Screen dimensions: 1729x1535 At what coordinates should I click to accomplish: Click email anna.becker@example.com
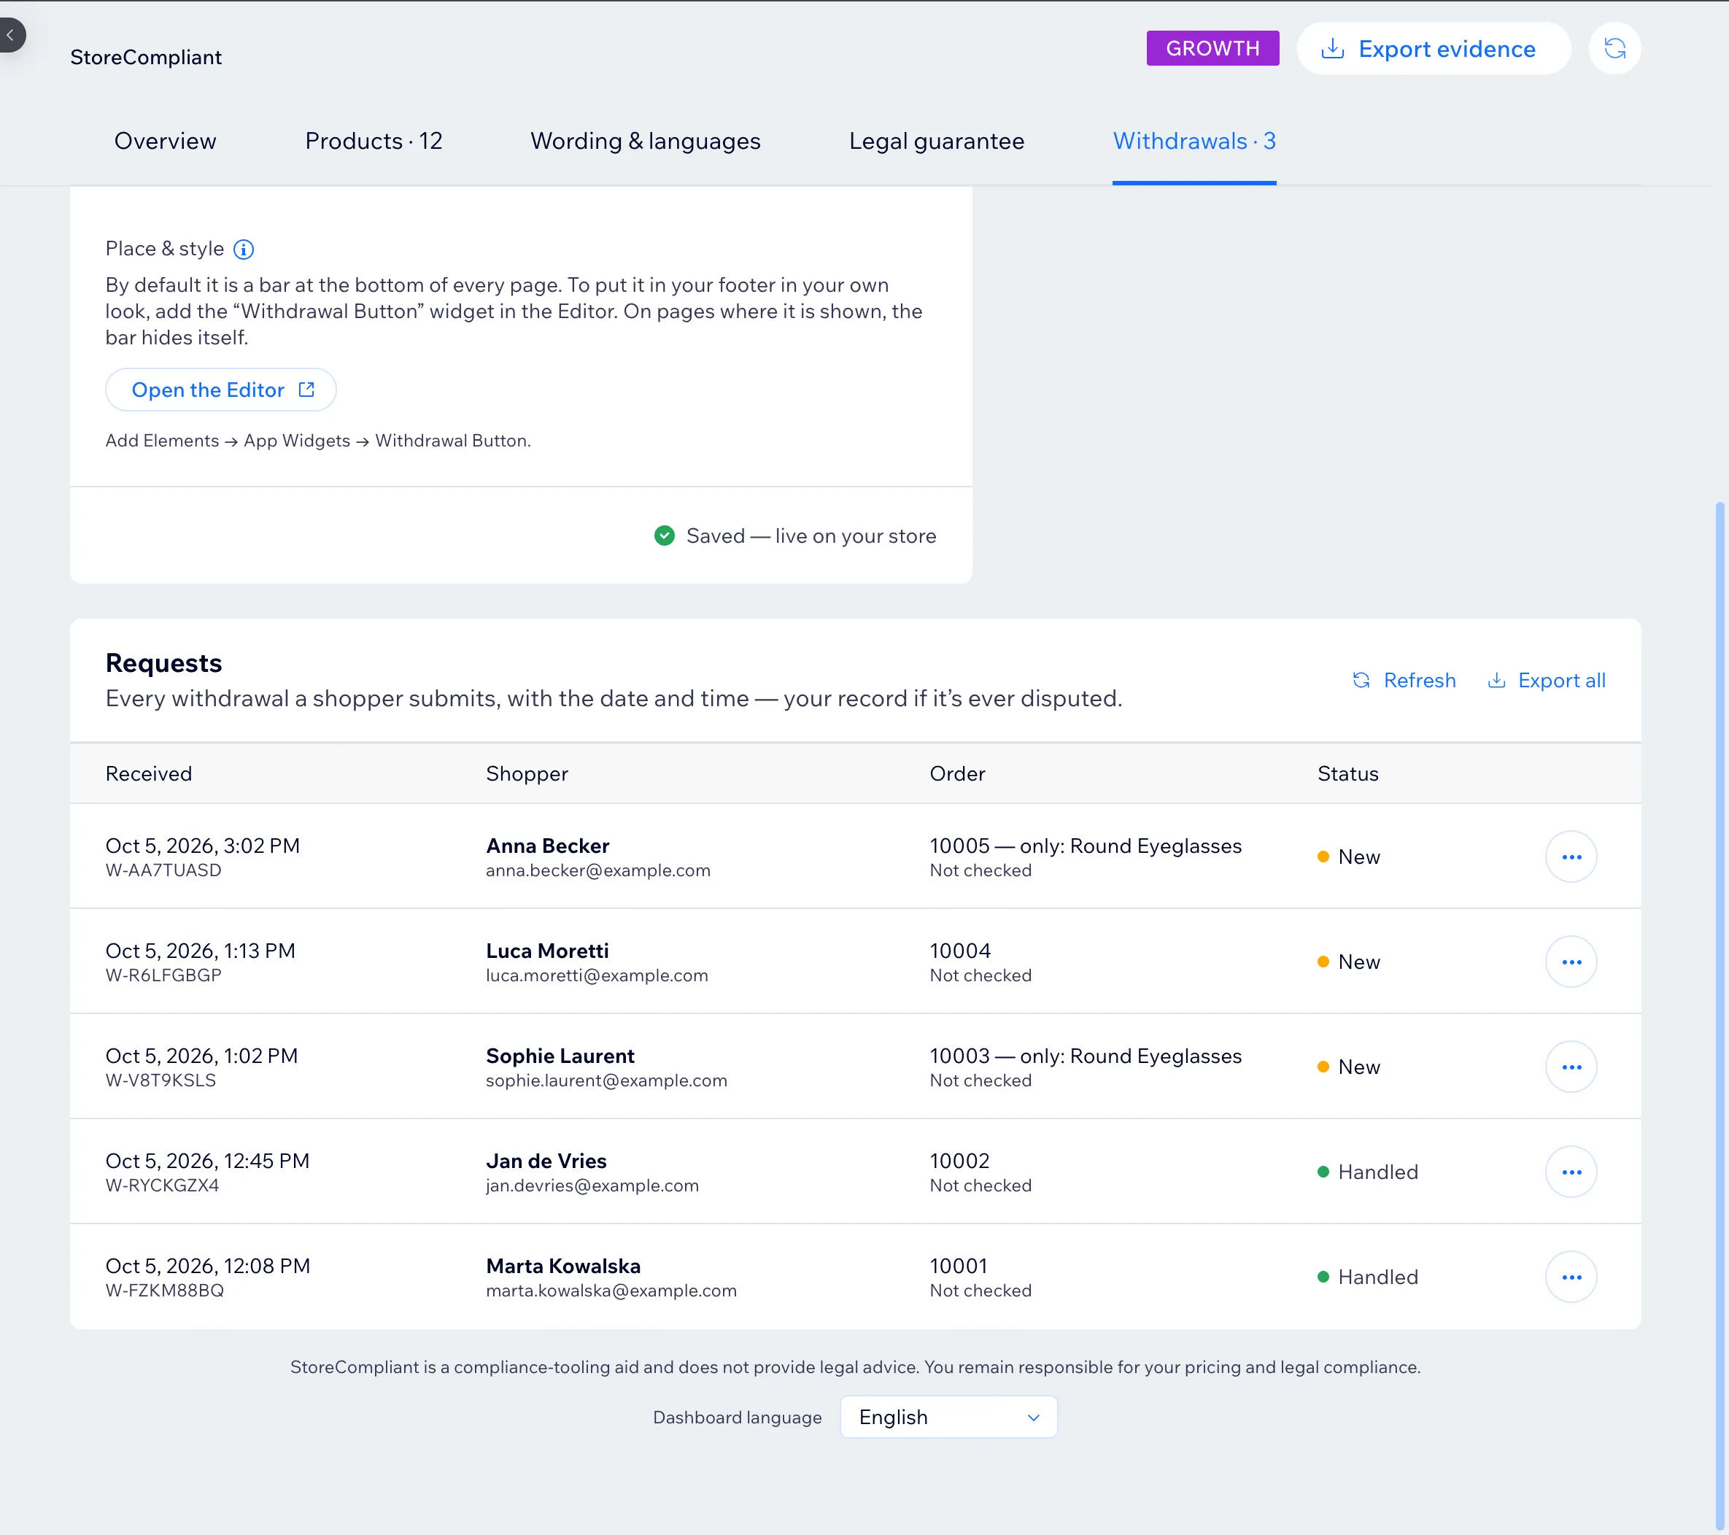click(x=598, y=870)
